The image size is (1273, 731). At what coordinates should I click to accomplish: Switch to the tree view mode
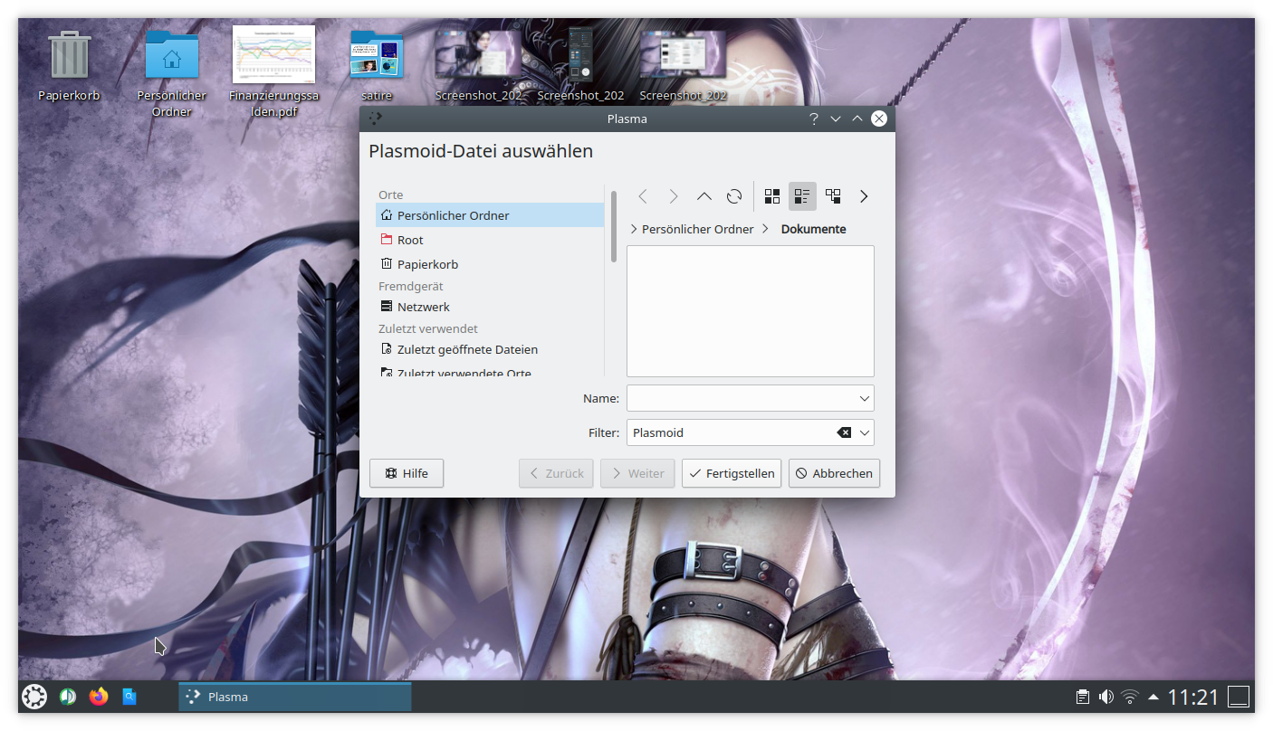(833, 196)
